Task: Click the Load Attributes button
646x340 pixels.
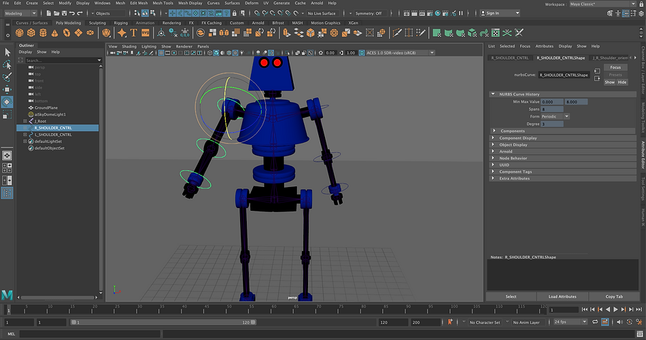Action: pos(562,296)
